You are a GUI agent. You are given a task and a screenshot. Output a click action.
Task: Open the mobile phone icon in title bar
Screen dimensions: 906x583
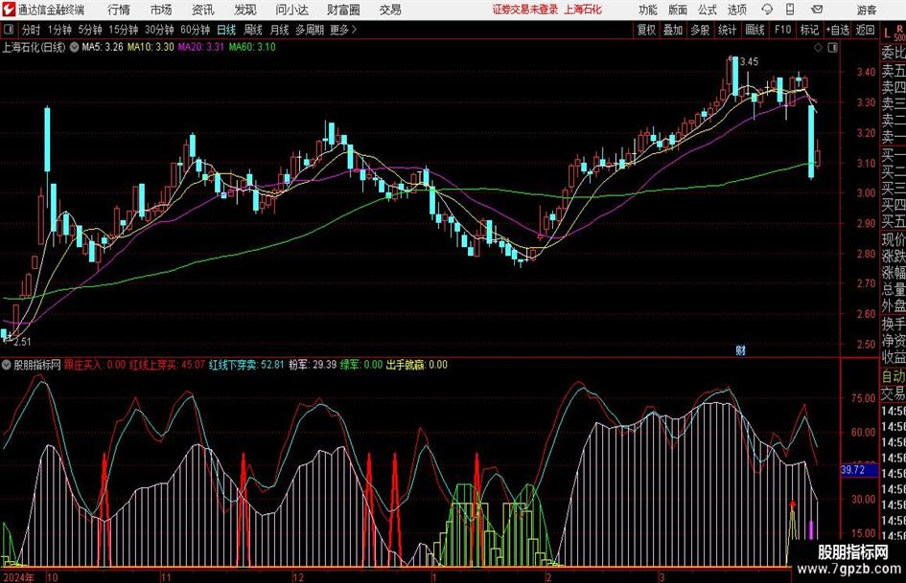pyautogui.click(x=790, y=10)
